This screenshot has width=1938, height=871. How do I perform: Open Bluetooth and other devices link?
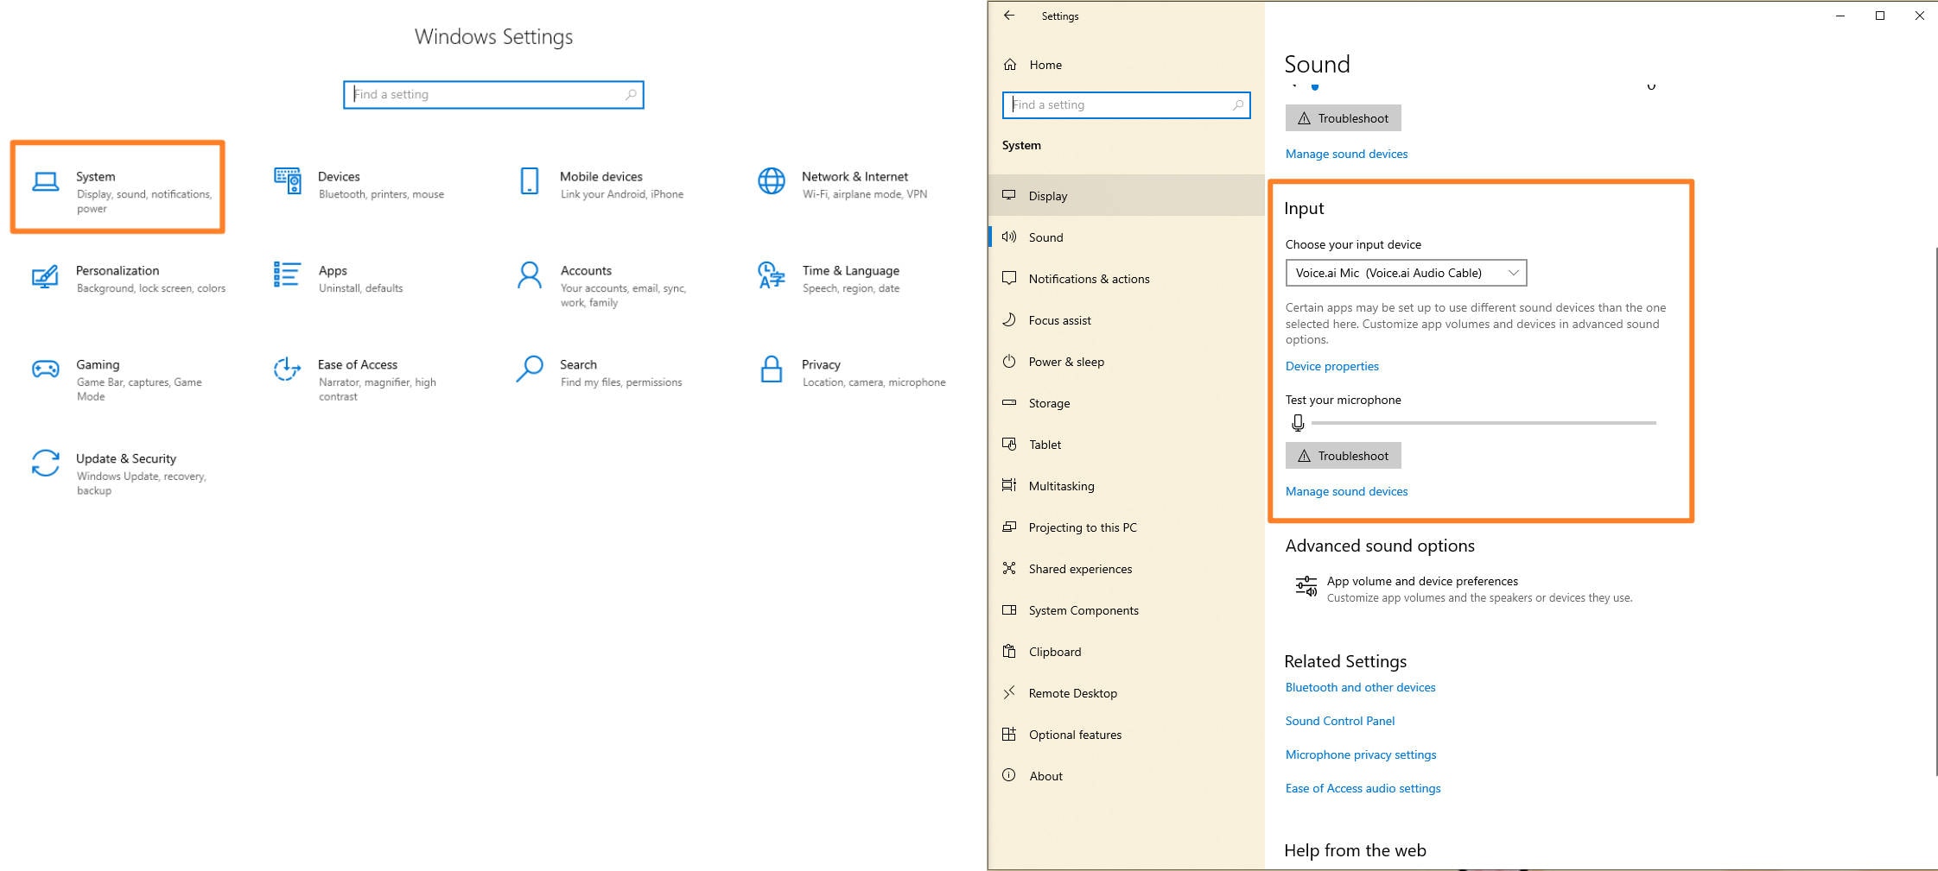[1360, 687]
